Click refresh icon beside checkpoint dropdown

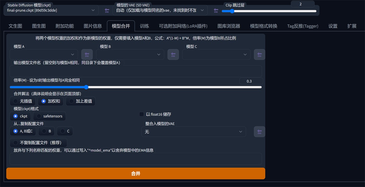(106, 10)
